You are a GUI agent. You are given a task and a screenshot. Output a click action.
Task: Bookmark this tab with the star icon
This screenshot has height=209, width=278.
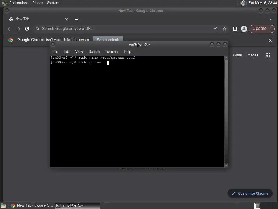[x=225, y=29]
